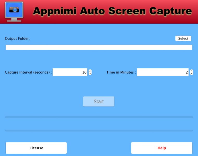
Task: Open the License button
Action: (36, 148)
